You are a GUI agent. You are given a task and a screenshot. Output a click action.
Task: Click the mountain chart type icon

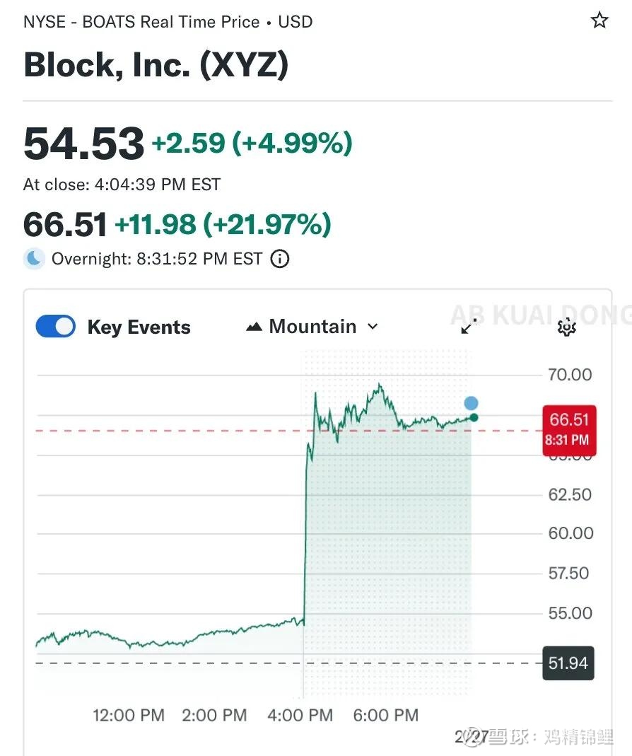[254, 327]
